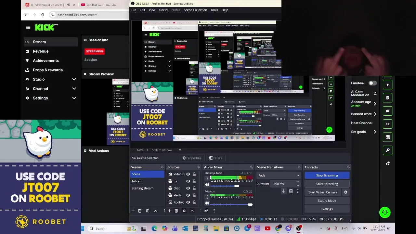Expand Studio menu in Kick sidebar
This screenshot has width=416, height=234.
74,79
